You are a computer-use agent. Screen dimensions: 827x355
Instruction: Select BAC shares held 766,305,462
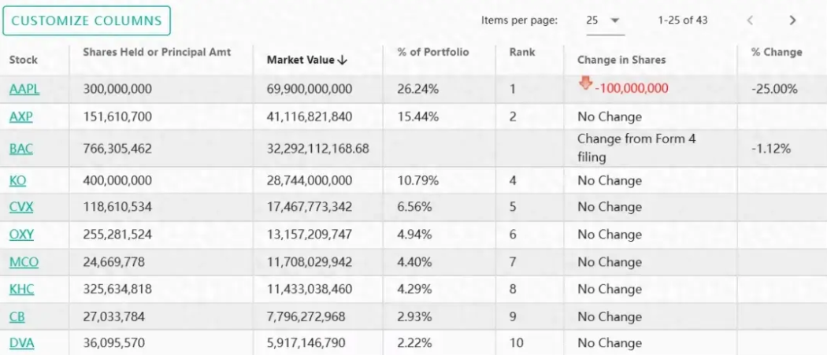coord(117,149)
